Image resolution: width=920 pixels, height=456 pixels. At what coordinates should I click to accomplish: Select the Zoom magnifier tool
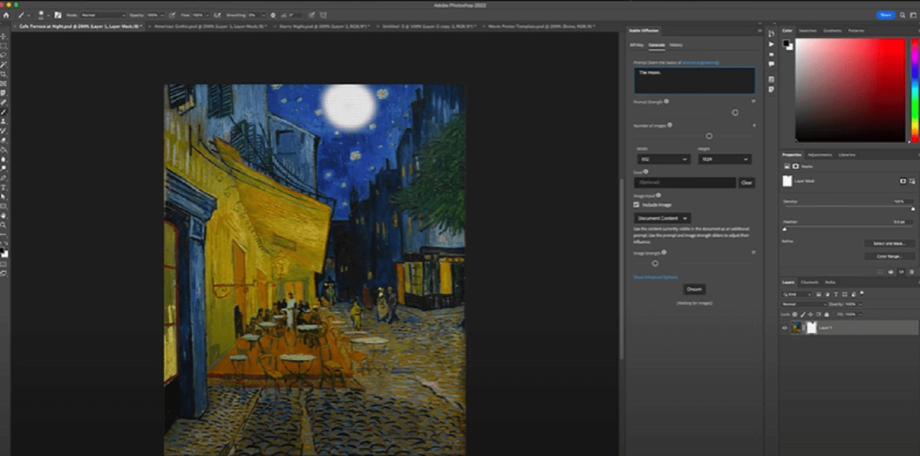pos(4,225)
